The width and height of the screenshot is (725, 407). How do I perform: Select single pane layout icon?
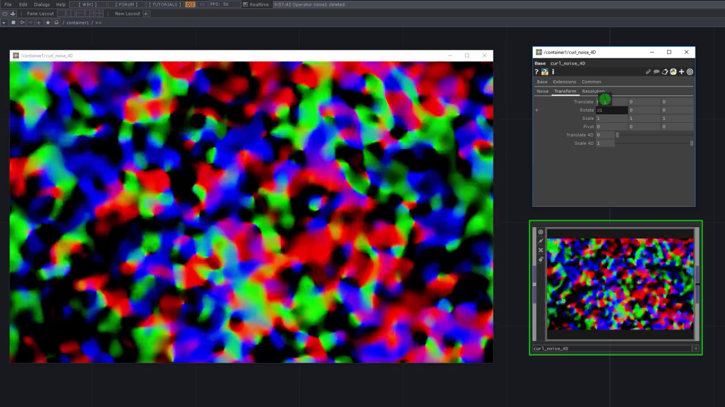pos(61,14)
